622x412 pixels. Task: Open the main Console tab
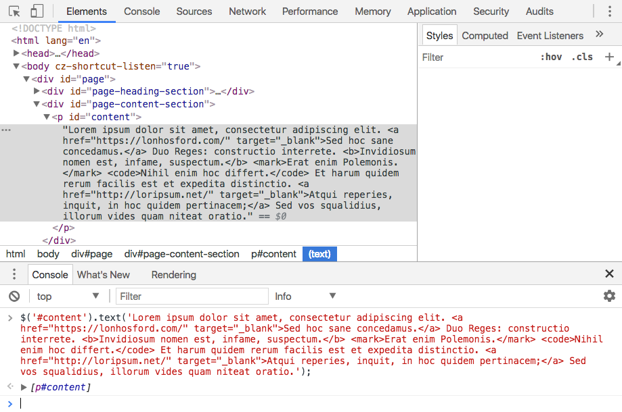point(141,11)
